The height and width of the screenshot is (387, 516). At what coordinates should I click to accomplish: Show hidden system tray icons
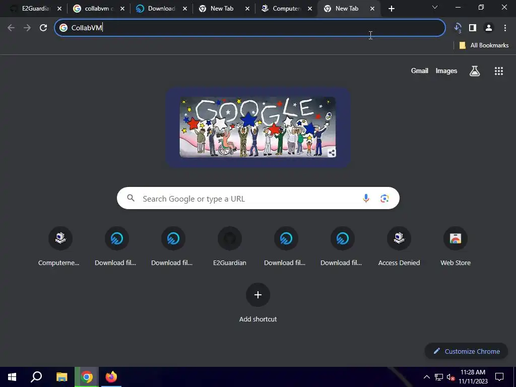click(x=426, y=377)
